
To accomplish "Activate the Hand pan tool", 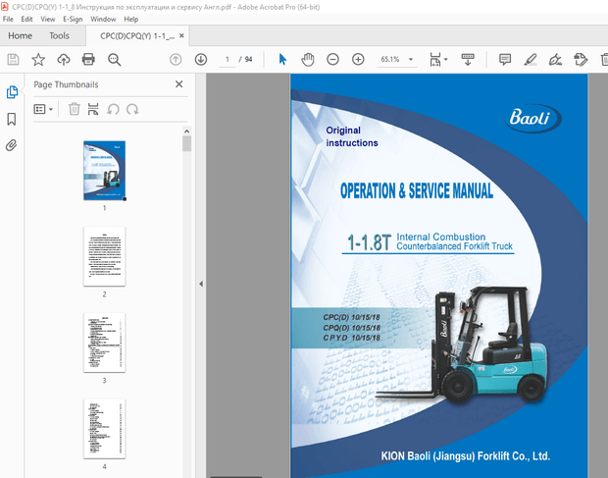I will pos(308,59).
